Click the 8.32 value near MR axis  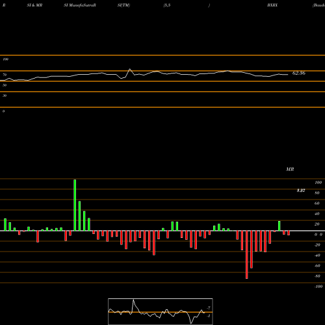301,190
